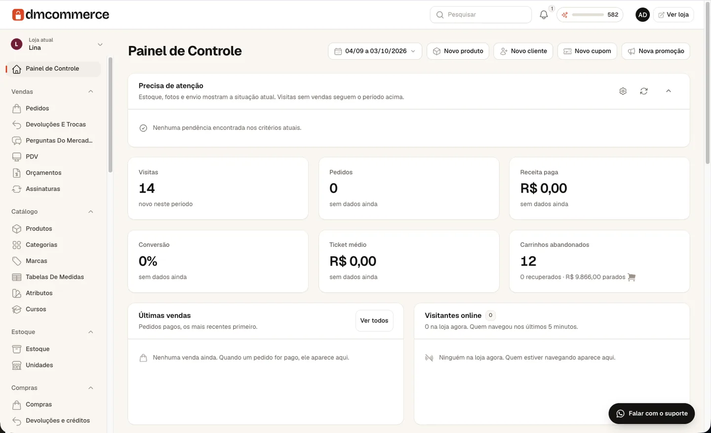Select Unidades in the sidebar
The image size is (711, 433).
53,365
